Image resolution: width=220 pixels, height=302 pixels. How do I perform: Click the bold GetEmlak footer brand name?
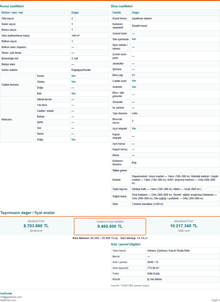(6, 293)
